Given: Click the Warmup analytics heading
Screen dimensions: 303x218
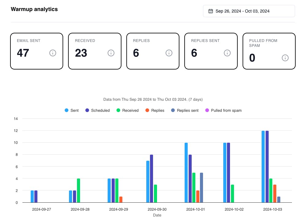Looking at the screenshot, I should pyautogui.click(x=34, y=9).
